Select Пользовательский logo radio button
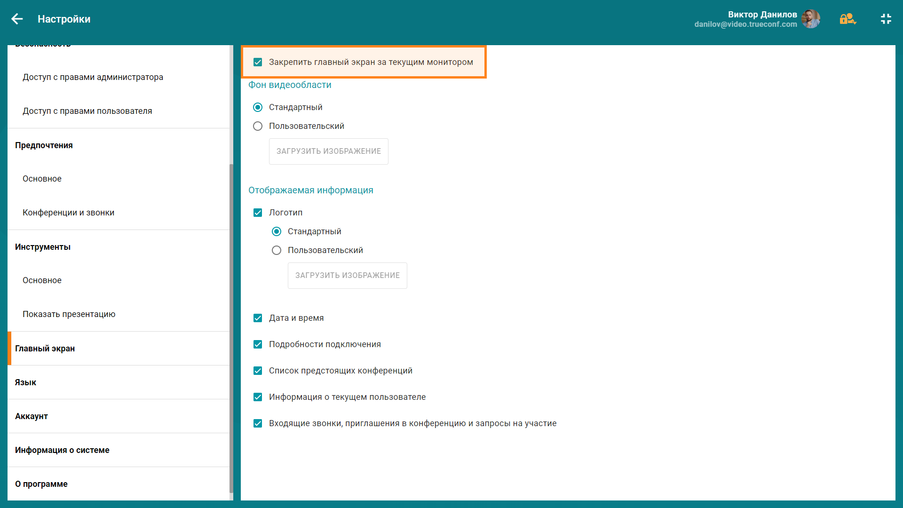The height and width of the screenshot is (508, 903). pyautogui.click(x=277, y=250)
